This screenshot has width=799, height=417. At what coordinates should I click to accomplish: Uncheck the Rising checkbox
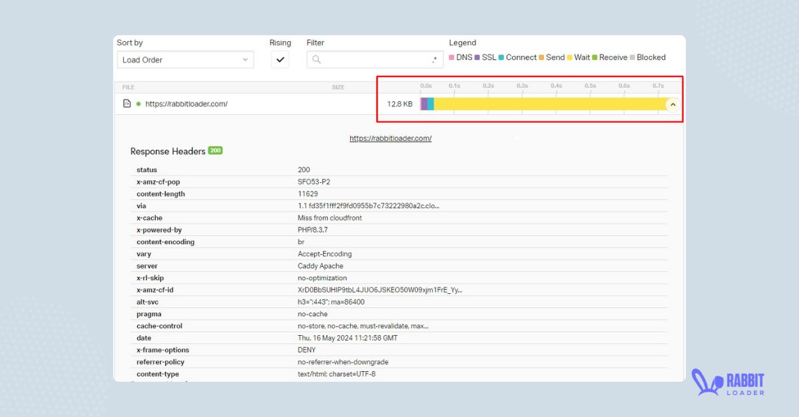[x=280, y=59]
